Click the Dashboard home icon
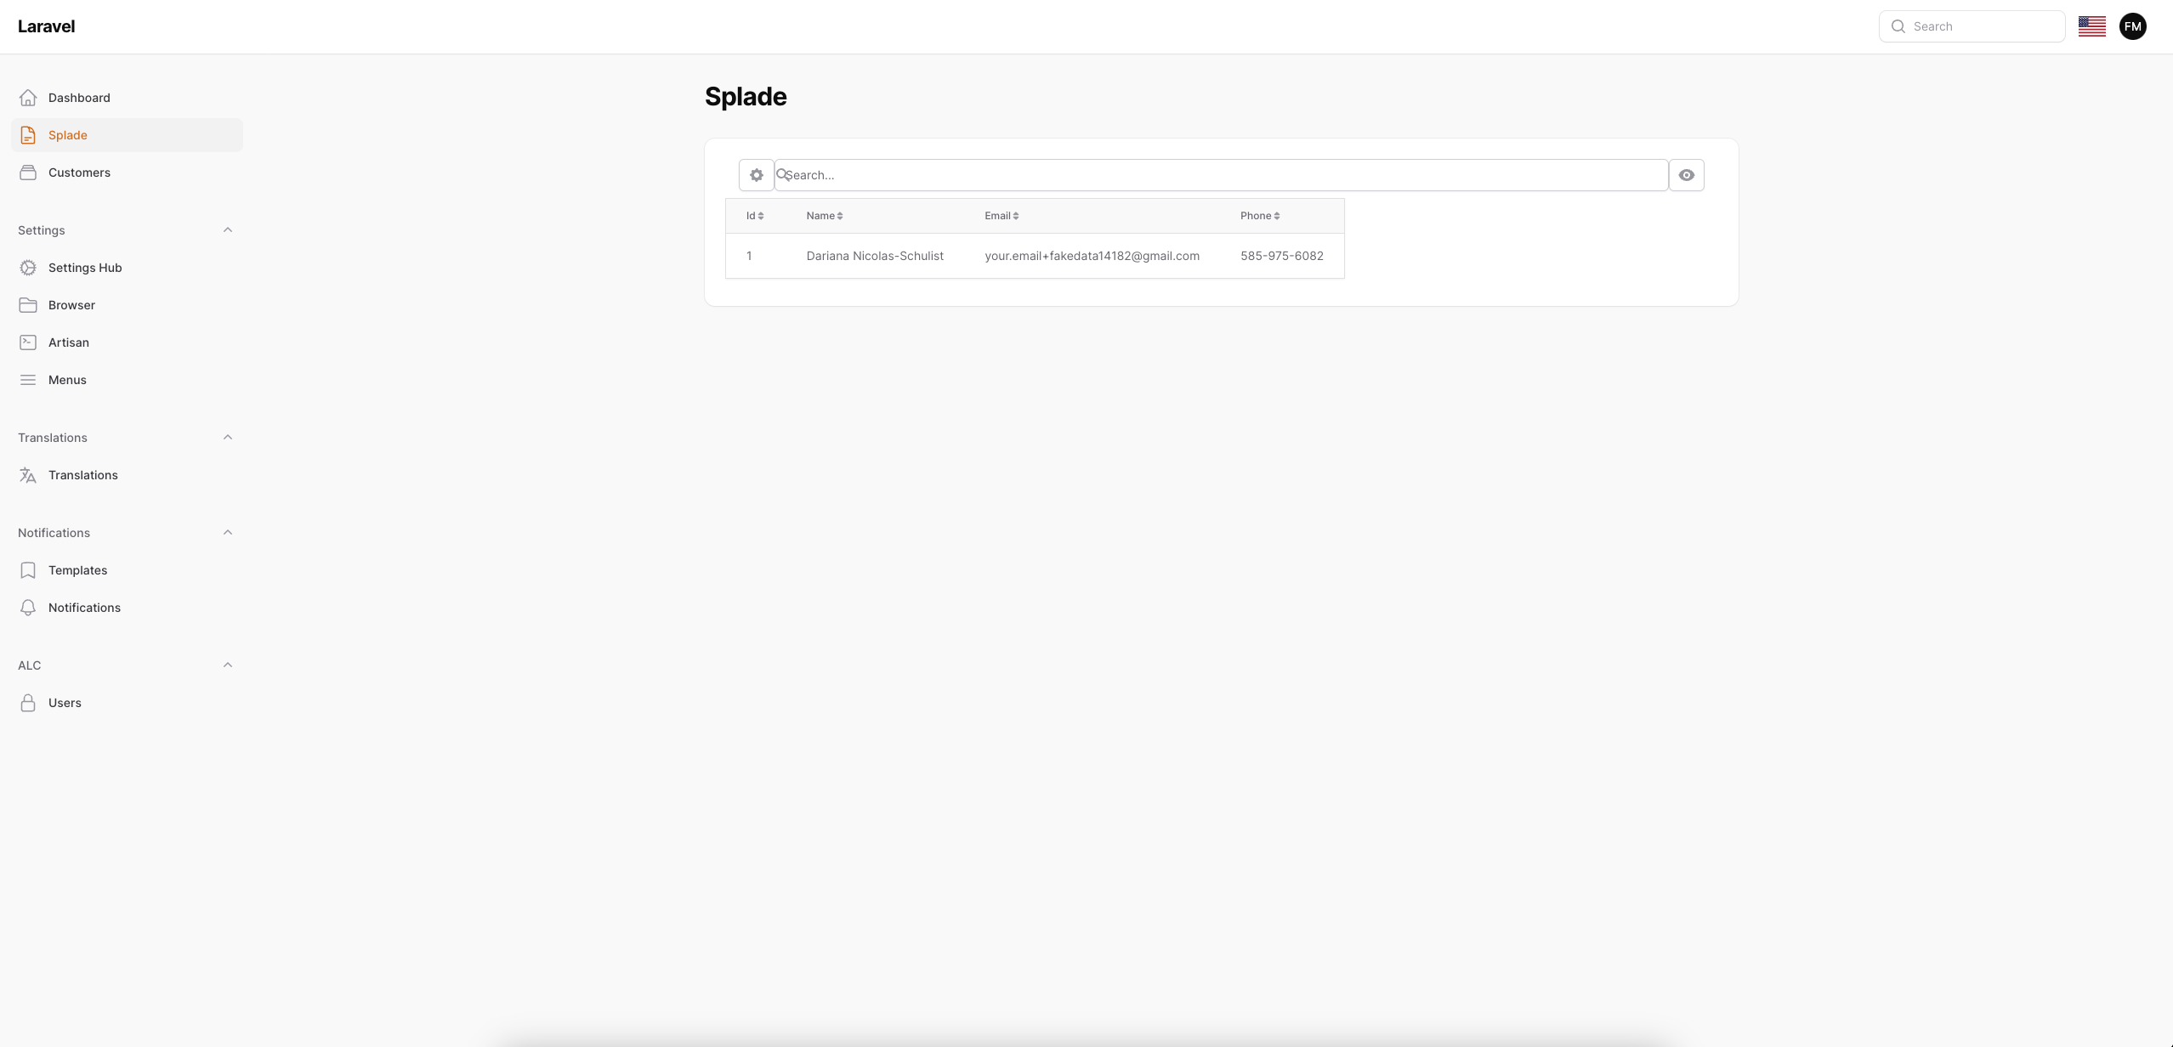The height and width of the screenshot is (1047, 2173). (28, 98)
